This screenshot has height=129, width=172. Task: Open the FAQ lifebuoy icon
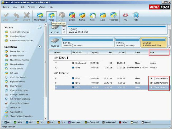point(125,15)
